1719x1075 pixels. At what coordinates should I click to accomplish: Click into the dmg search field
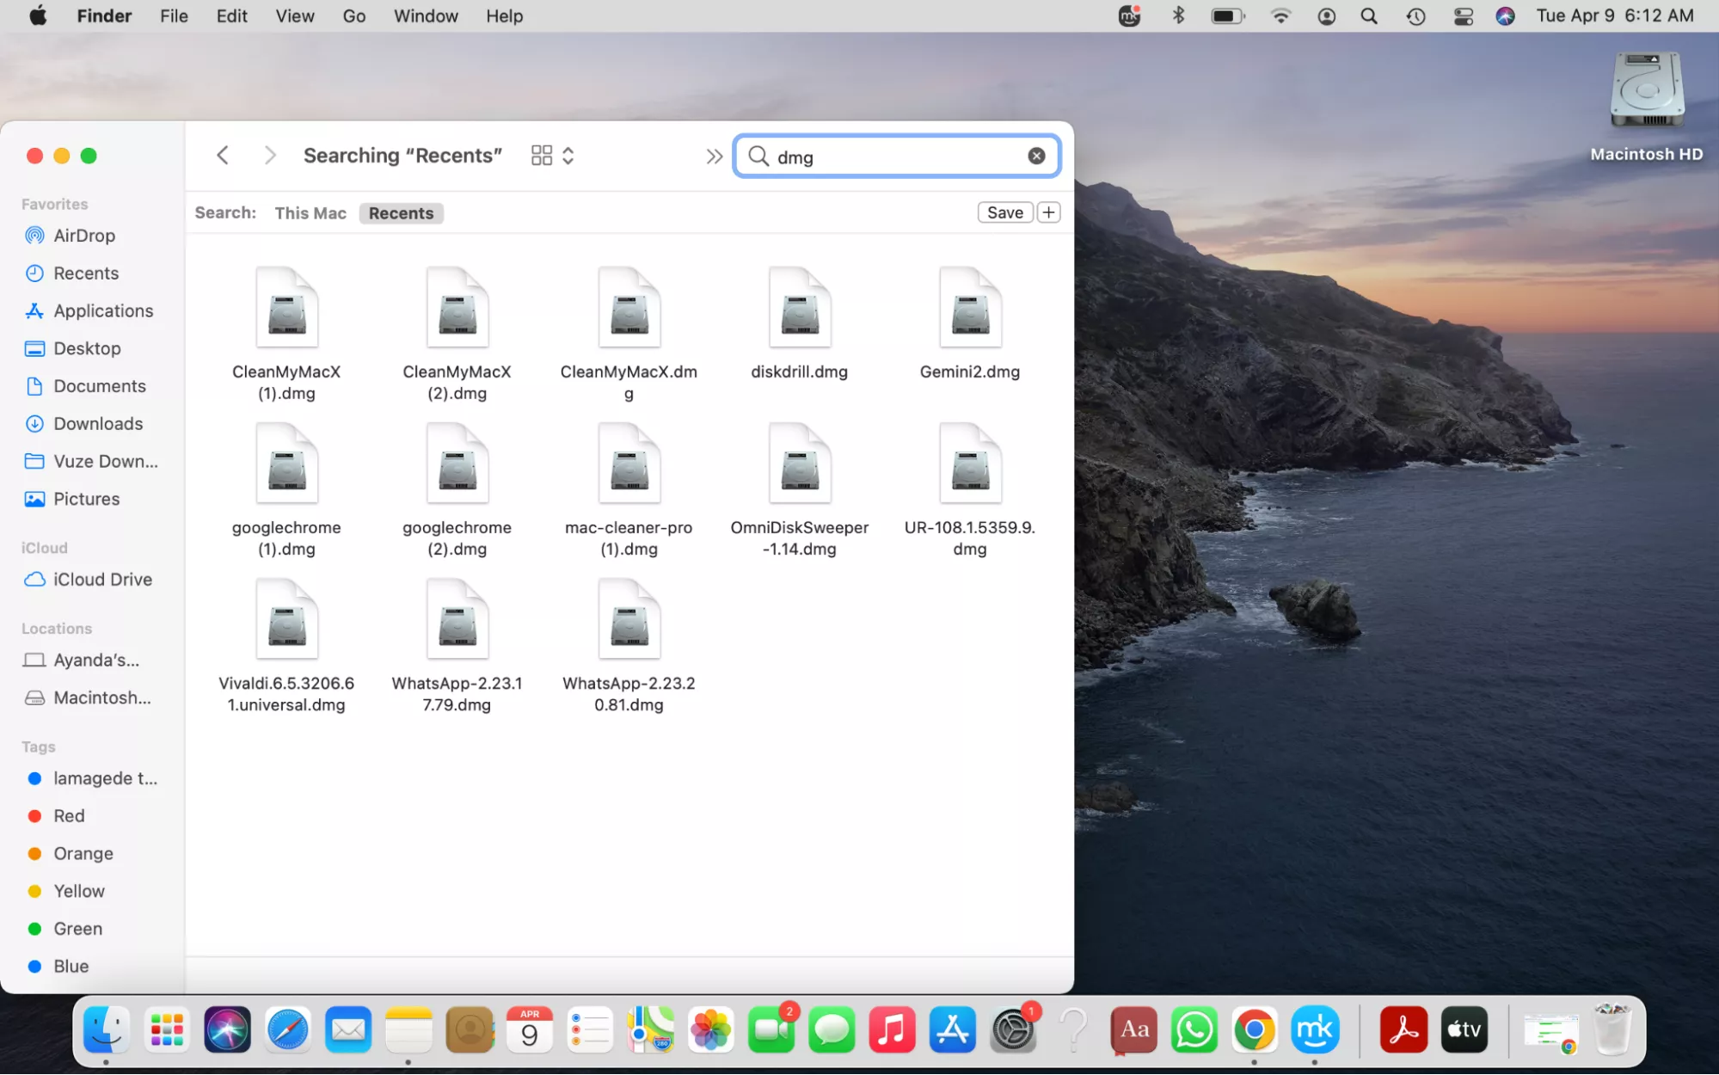(x=897, y=157)
